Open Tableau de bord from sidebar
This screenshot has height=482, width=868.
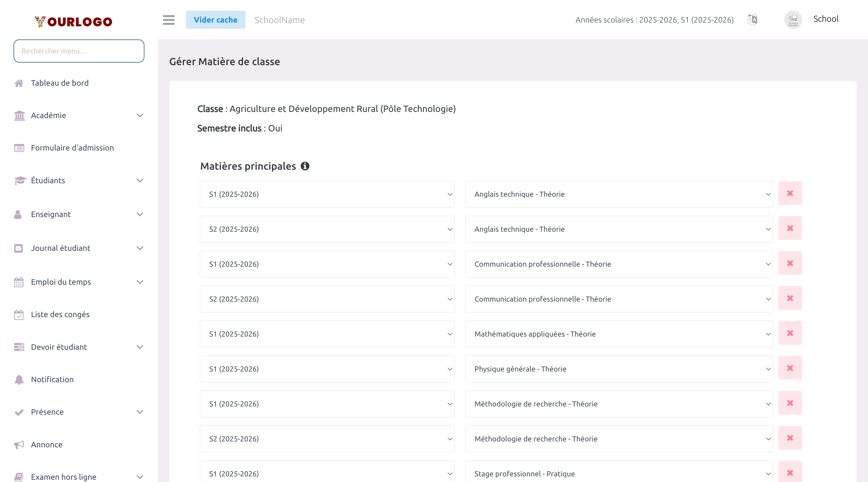point(60,83)
